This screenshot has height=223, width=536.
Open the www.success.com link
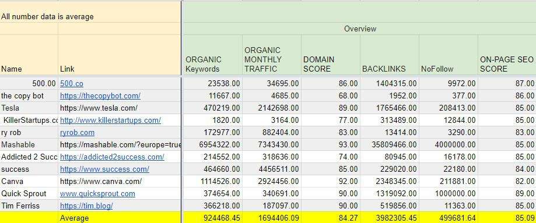coord(104,169)
